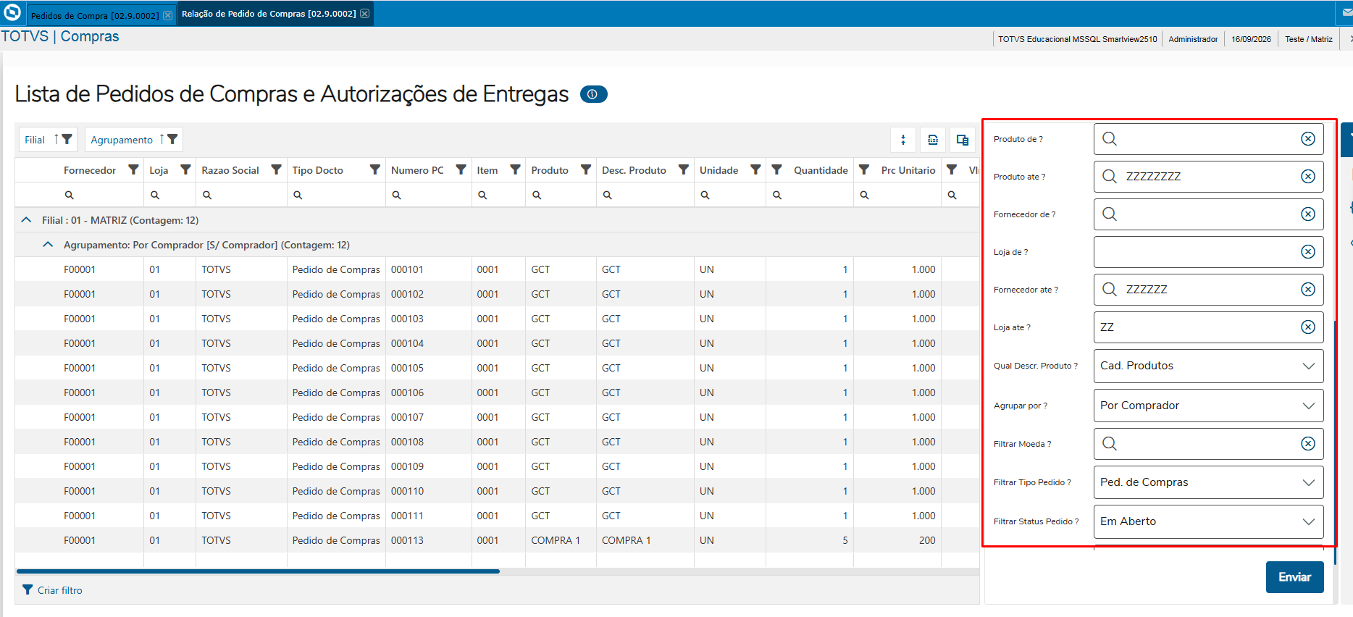
Task: Open the Agrupar por dropdown
Action: (1208, 406)
